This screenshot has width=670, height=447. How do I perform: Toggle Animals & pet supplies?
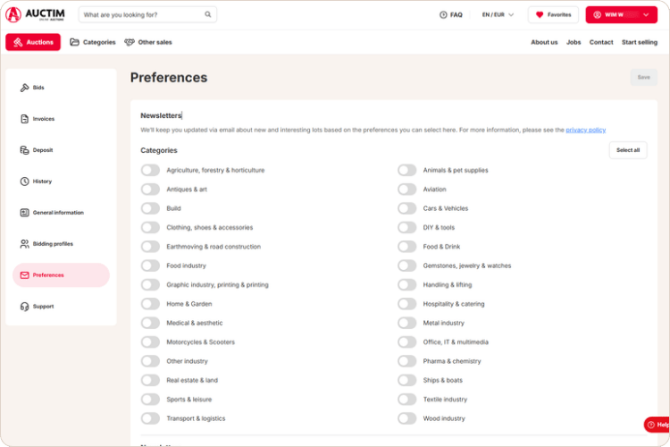406,170
